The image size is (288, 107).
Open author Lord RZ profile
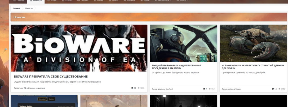point(22,88)
